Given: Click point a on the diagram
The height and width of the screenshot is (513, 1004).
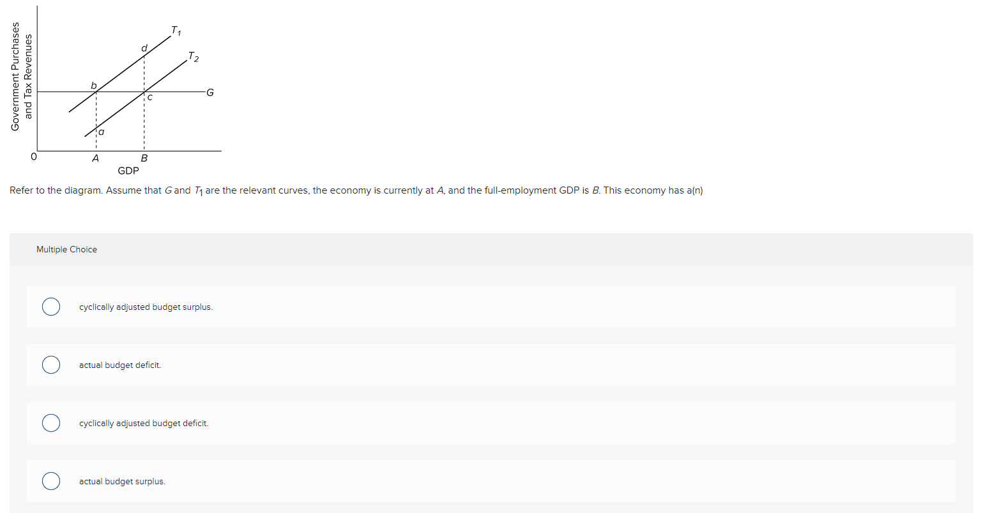Looking at the screenshot, I should [x=101, y=132].
